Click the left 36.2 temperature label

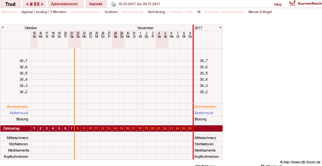tap(23, 92)
